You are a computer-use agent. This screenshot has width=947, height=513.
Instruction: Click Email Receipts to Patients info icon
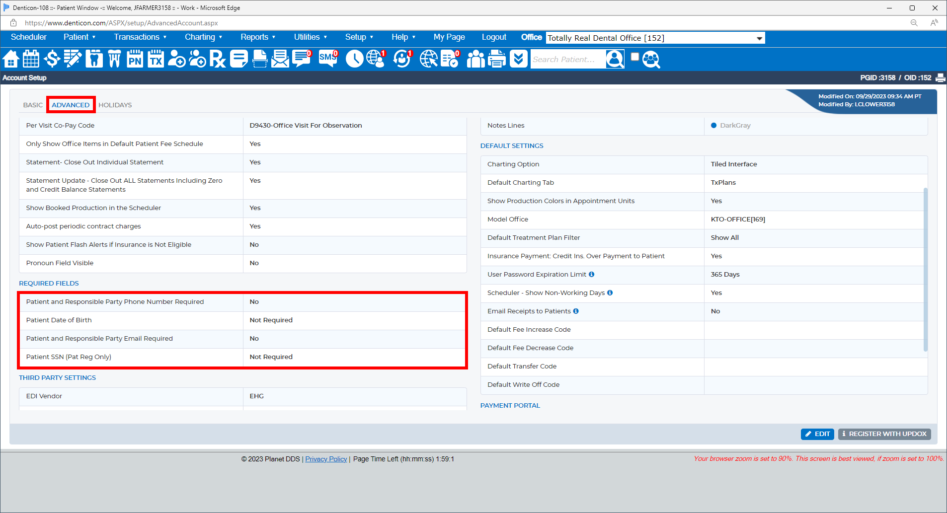pos(576,311)
